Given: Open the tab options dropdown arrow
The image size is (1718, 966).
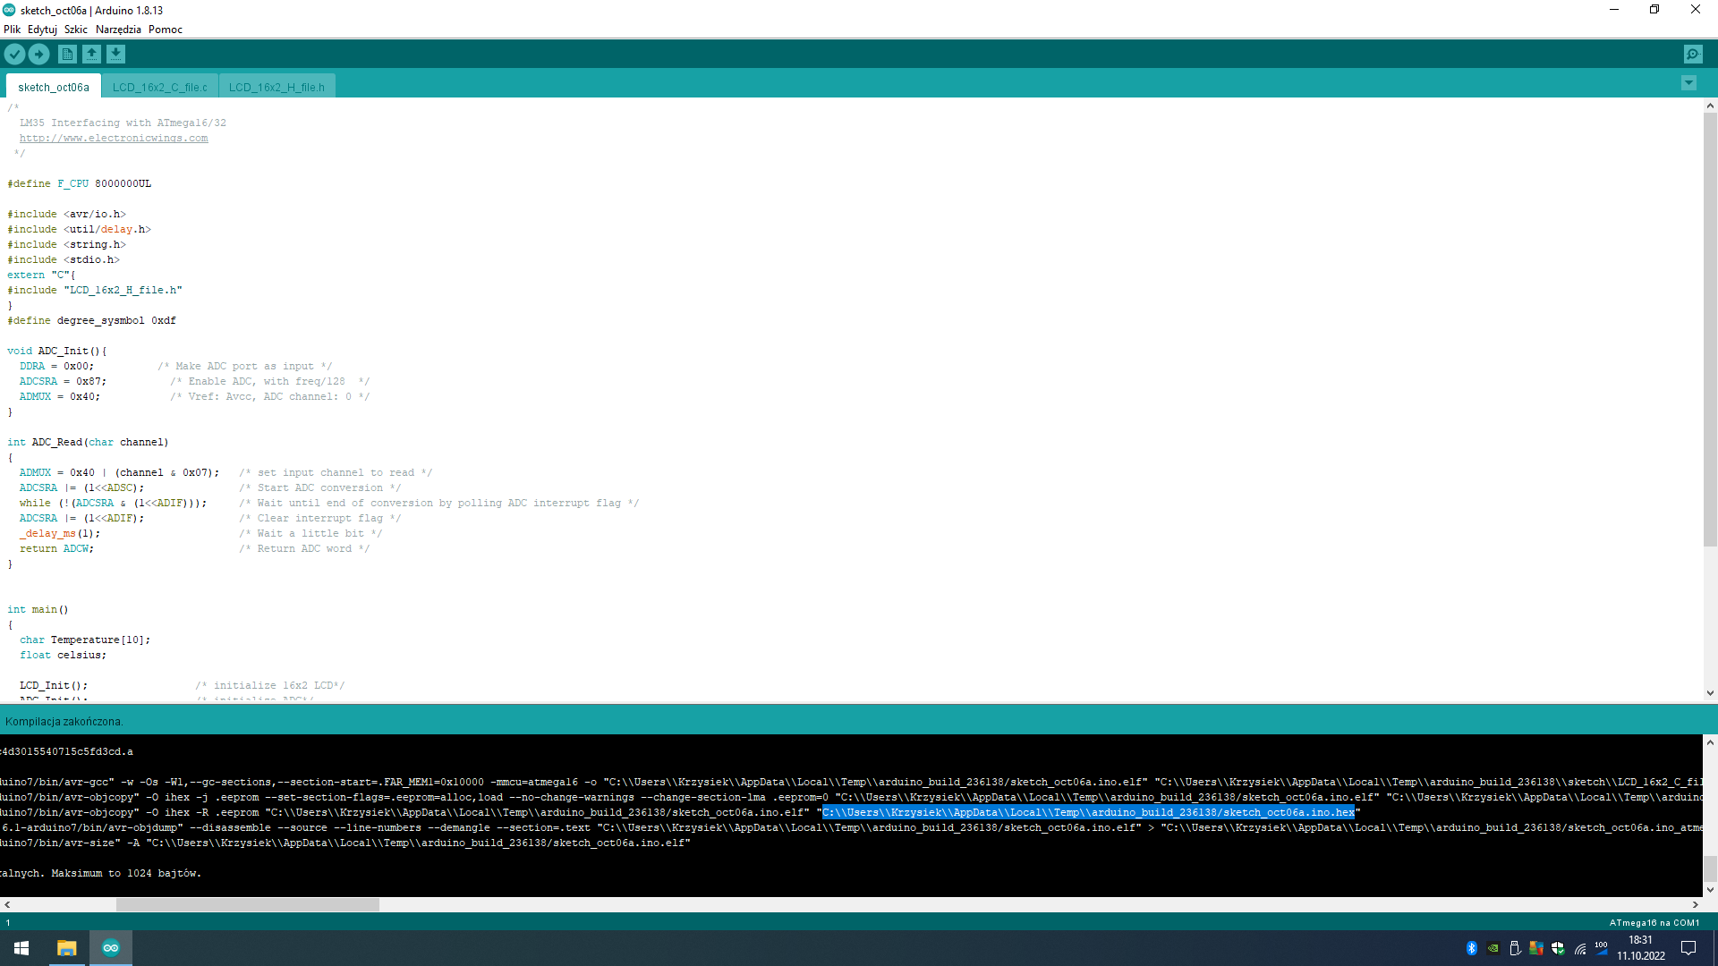Looking at the screenshot, I should (1688, 83).
